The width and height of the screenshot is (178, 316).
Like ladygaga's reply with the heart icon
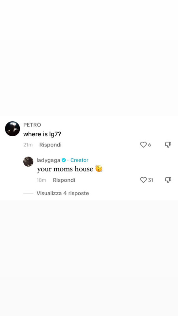(x=143, y=180)
